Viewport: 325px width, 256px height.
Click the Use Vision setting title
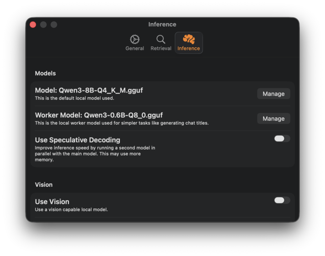pos(52,202)
